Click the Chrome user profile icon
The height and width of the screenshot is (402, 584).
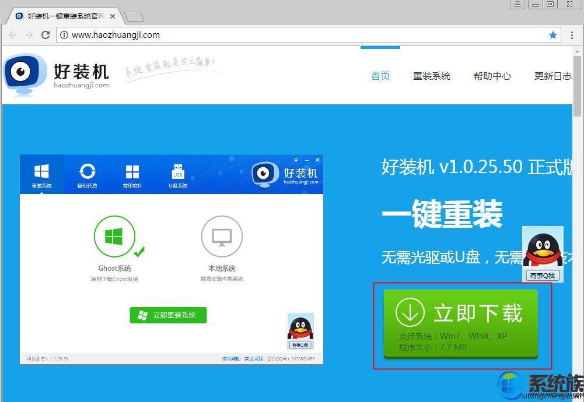517,5
